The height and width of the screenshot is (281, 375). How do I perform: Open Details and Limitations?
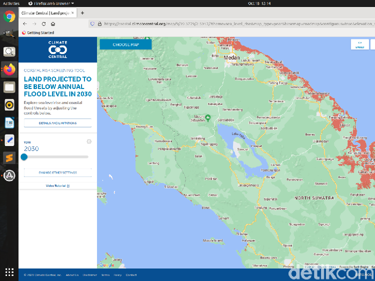pyautogui.click(x=57, y=123)
